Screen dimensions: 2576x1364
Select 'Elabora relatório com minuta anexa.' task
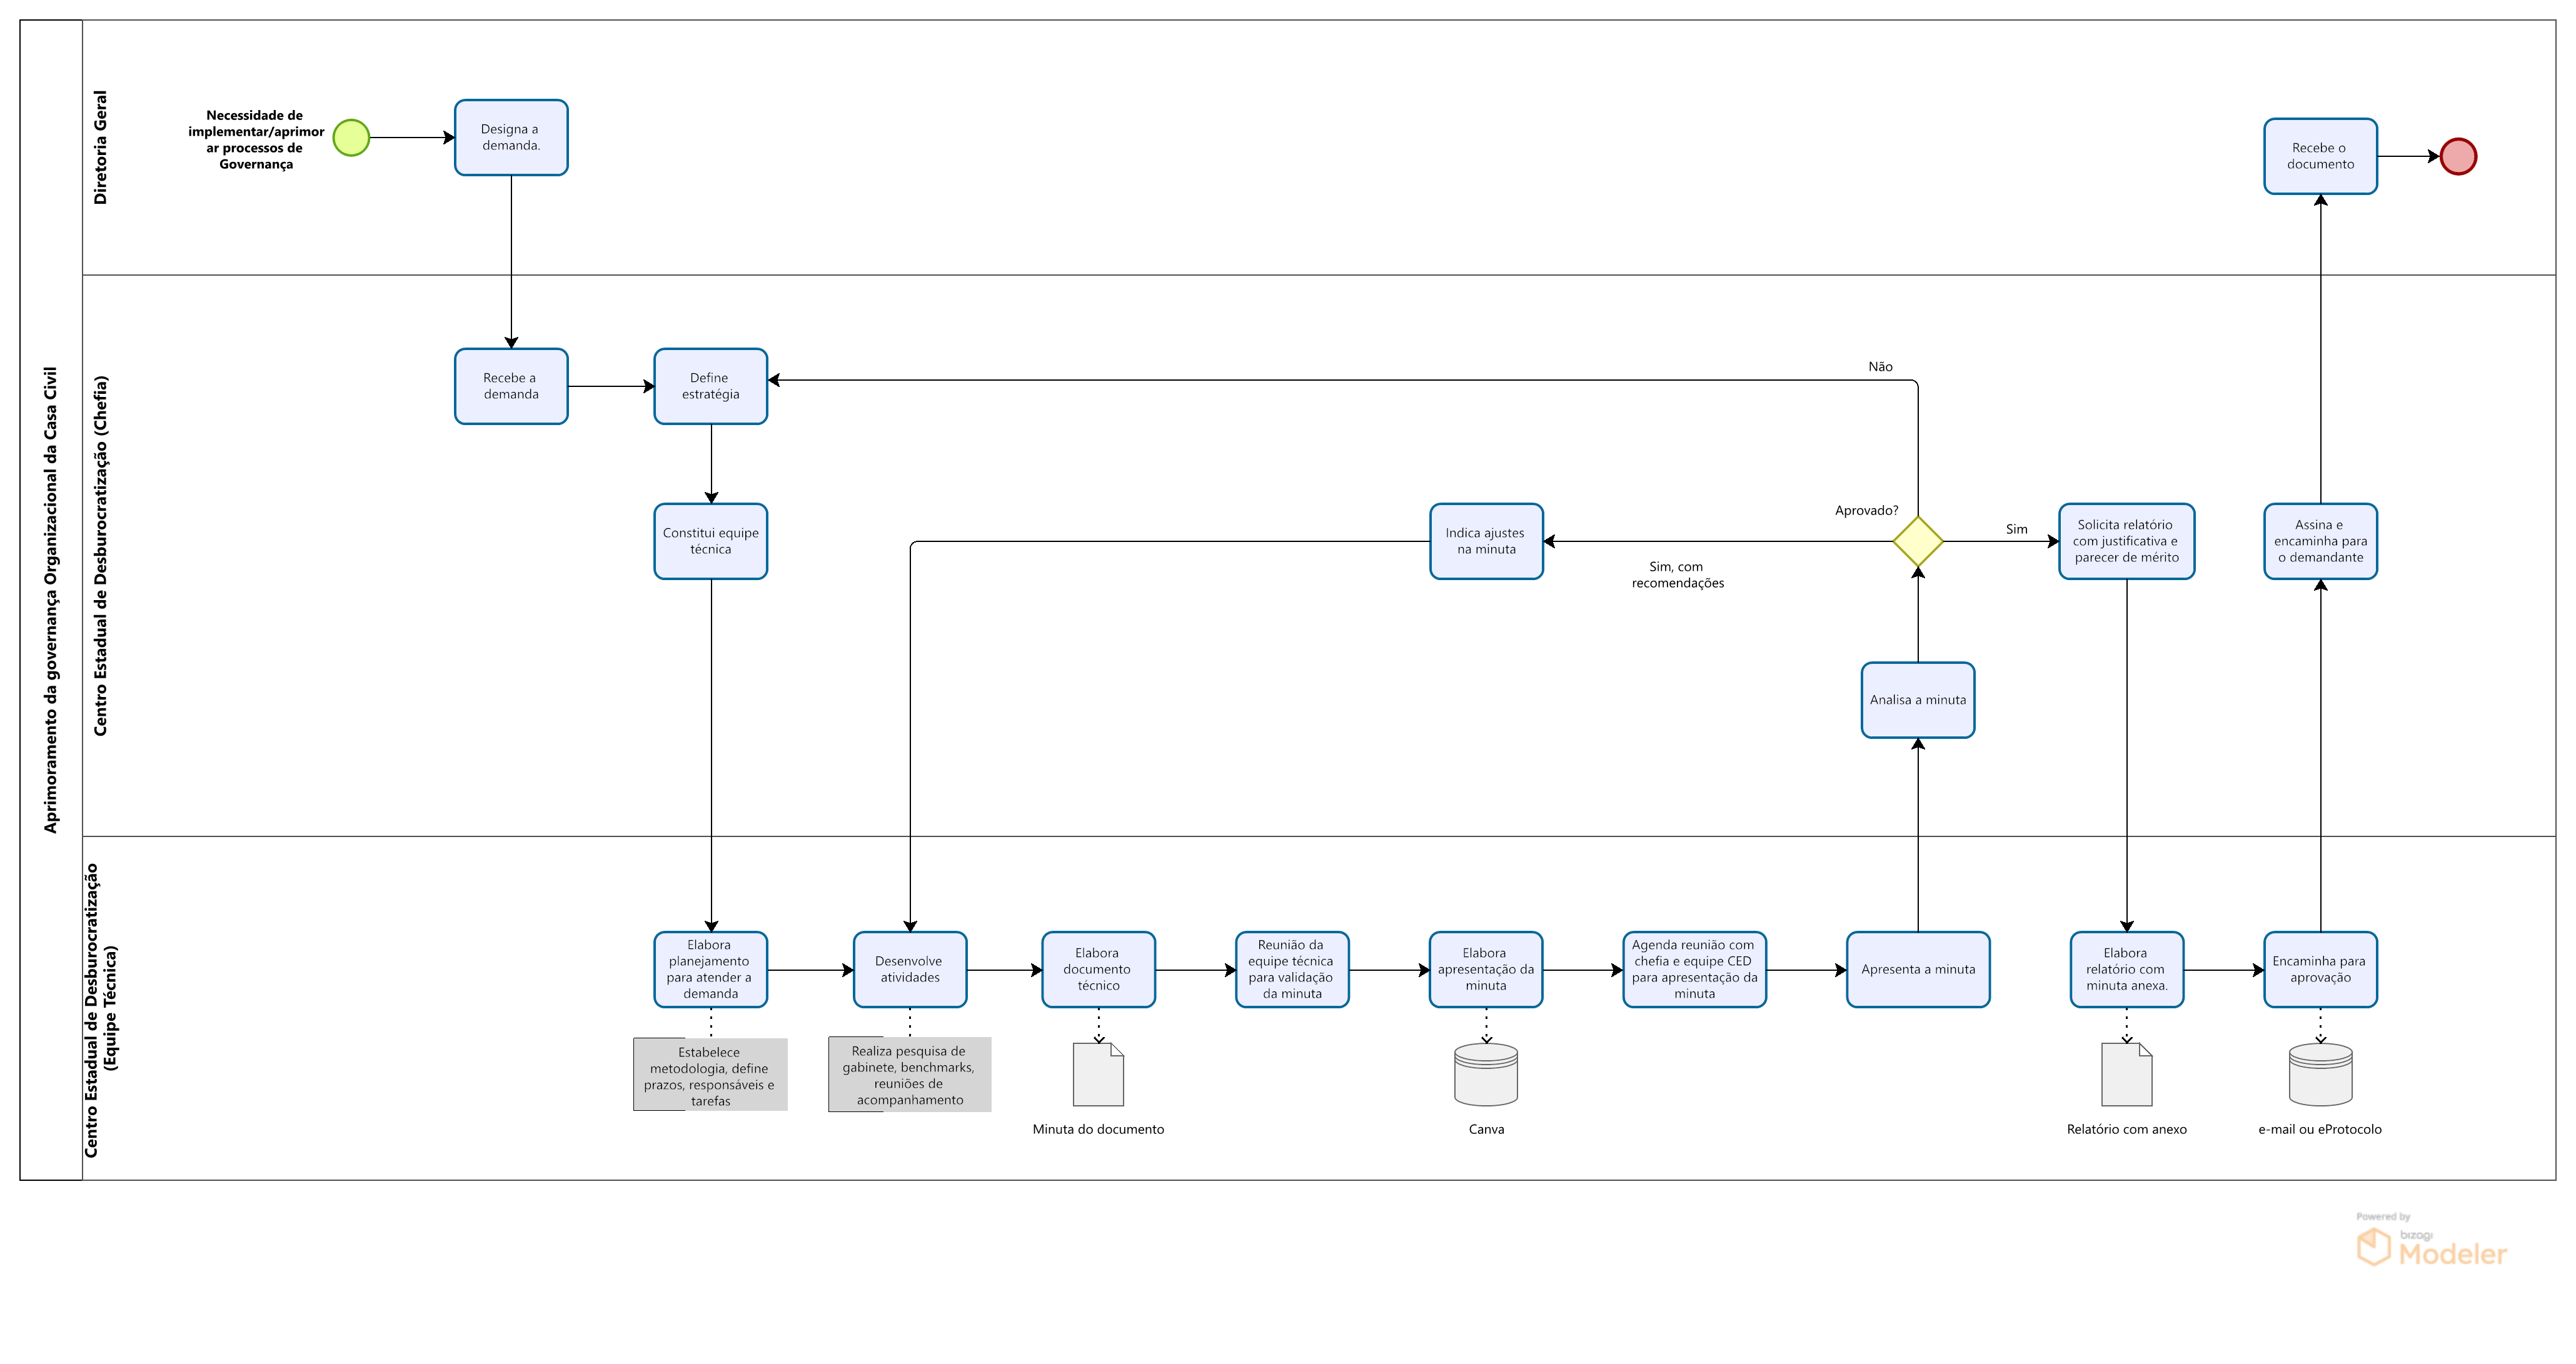coord(2126,969)
